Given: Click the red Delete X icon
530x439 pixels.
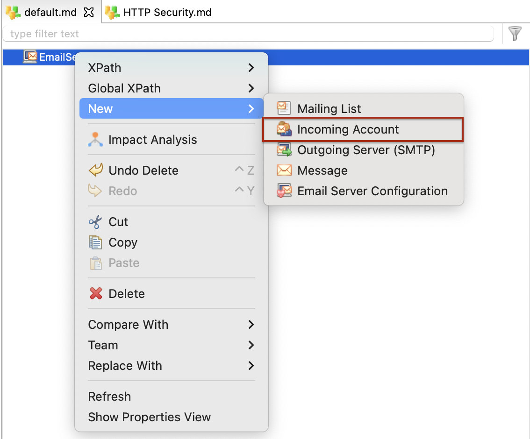Looking at the screenshot, I should (x=95, y=294).
